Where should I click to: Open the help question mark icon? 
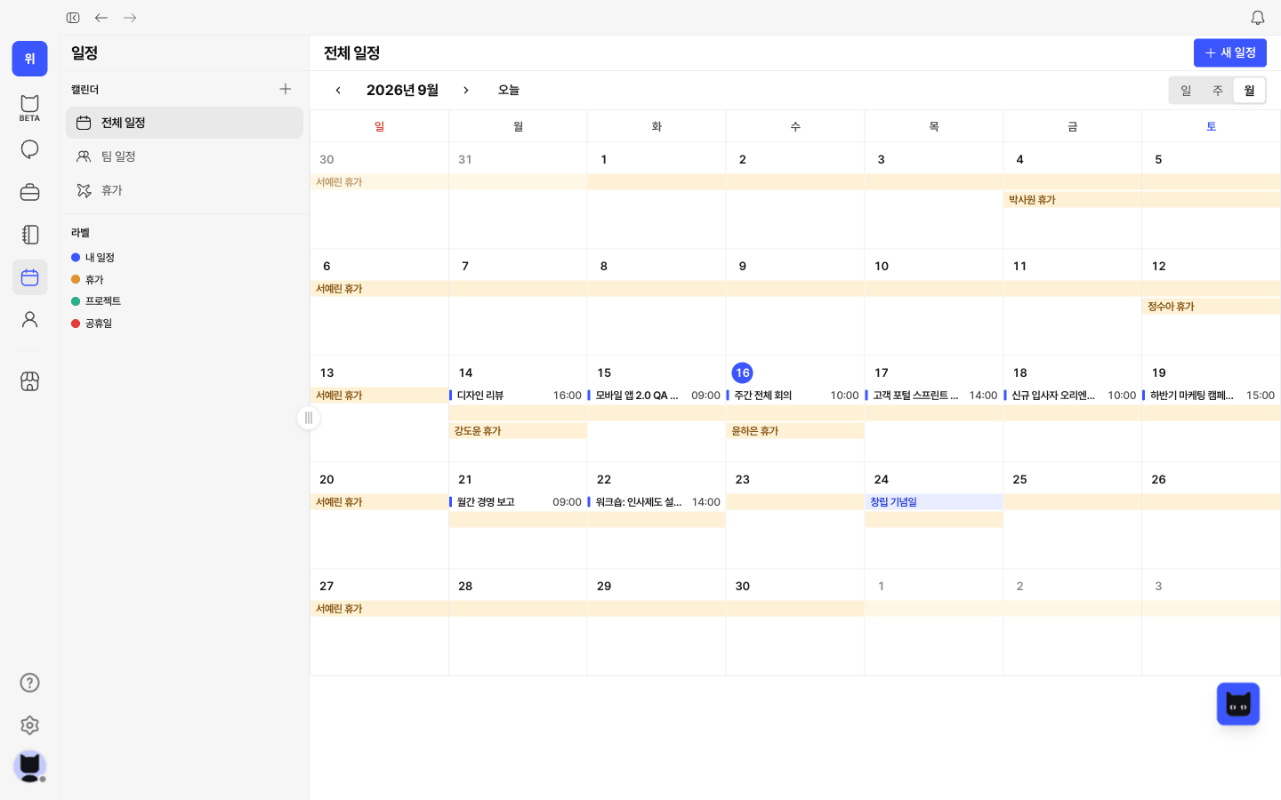(29, 683)
